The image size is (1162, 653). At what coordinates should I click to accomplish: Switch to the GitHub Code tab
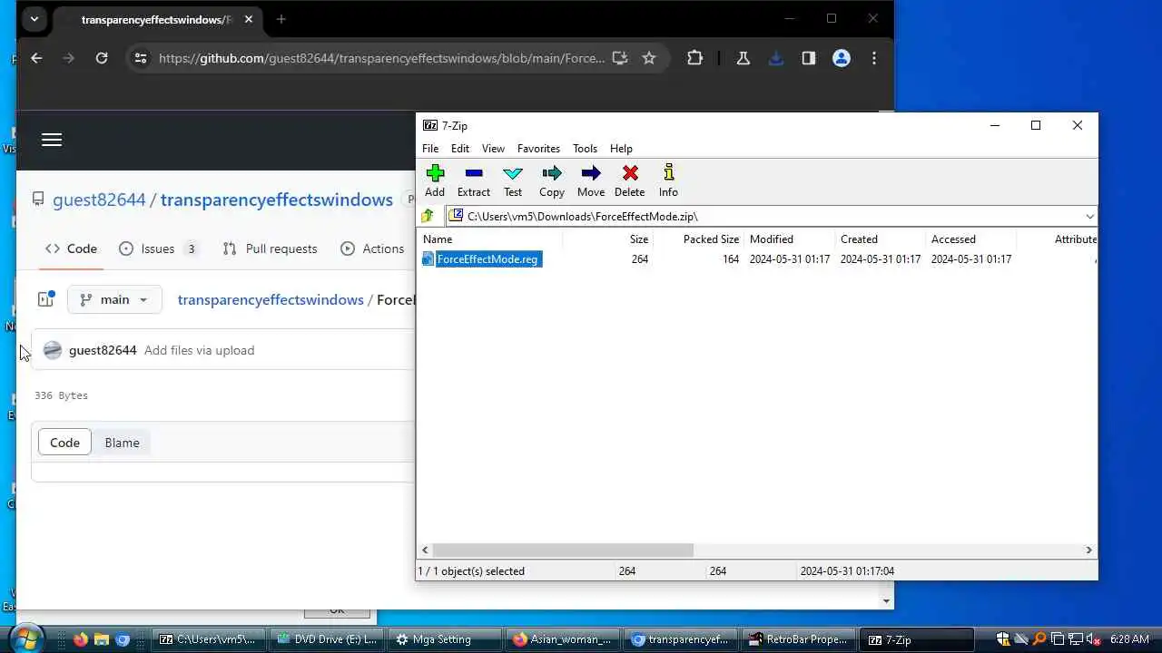point(71,249)
